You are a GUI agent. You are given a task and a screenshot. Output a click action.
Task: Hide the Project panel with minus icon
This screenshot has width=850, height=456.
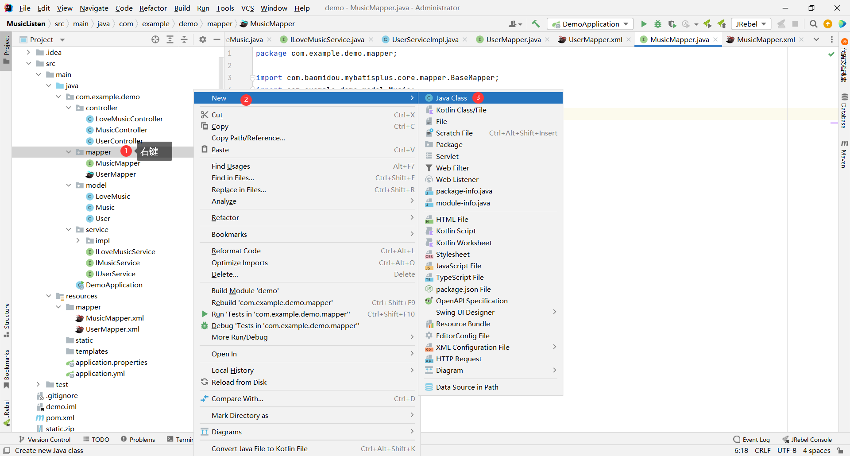[x=217, y=40]
